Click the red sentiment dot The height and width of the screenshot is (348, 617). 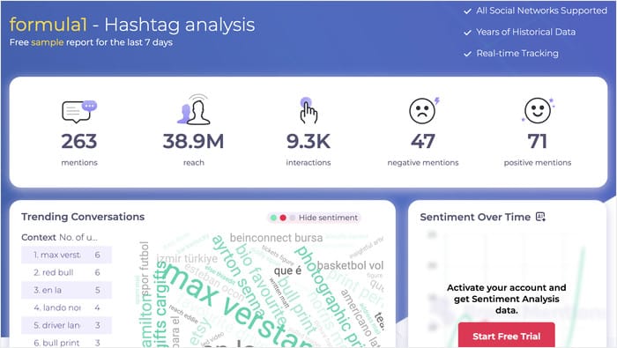(x=283, y=218)
